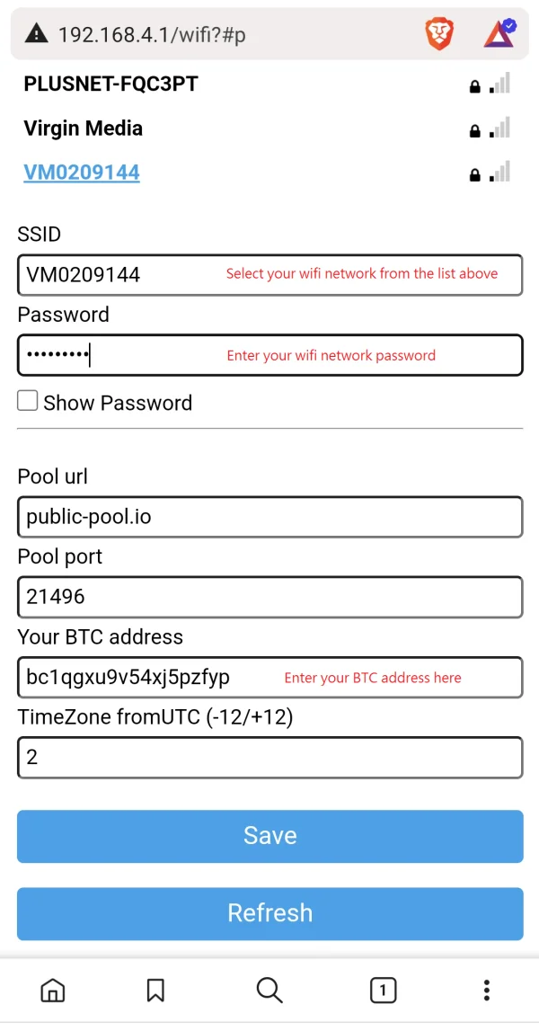Tap the Brave Shields lion icon
Viewport: 539px width, 1031px height.
tap(438, 34)
